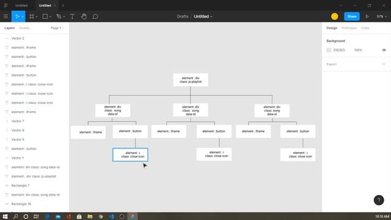Open the Figma main hamburger menu
This screenshot has height=220, width=391.
[x=5, y=16]
